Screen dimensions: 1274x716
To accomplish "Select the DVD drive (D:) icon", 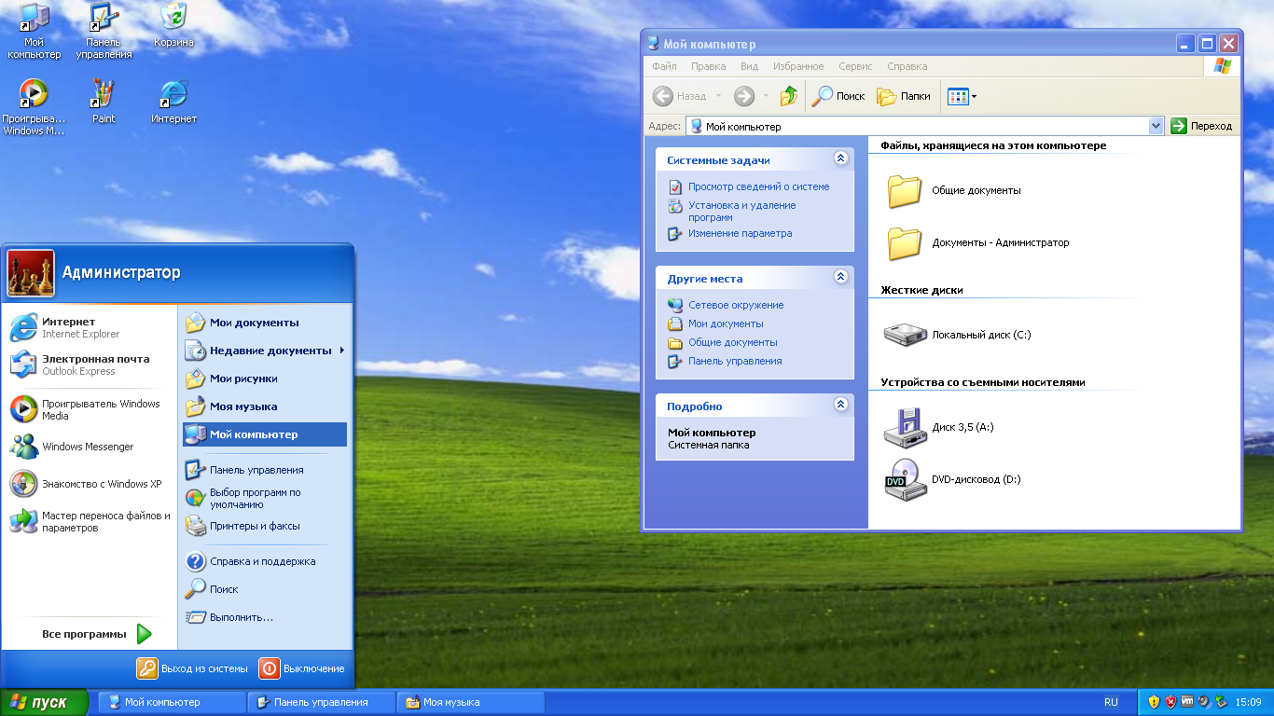I will point(904,480).
